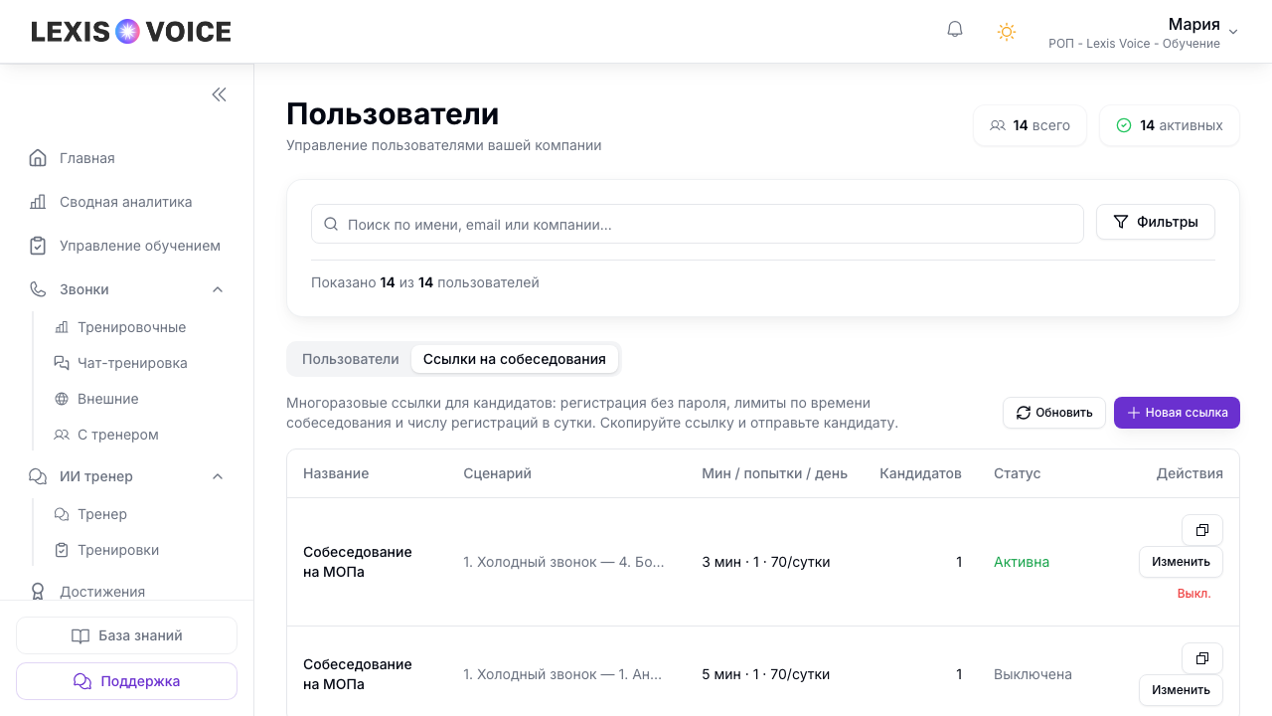Click the Название column header

(336, 473)
